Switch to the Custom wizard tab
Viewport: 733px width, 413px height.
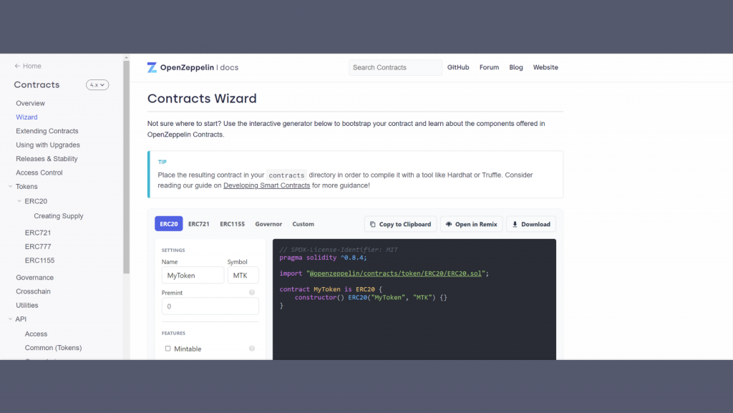[303, 224]
